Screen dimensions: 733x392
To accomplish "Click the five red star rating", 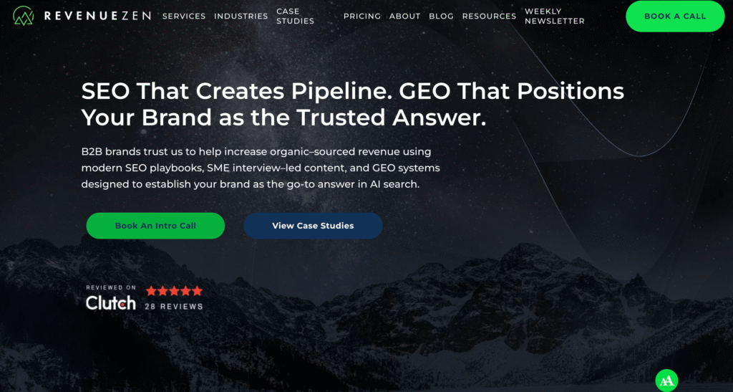I will (174, 291).
